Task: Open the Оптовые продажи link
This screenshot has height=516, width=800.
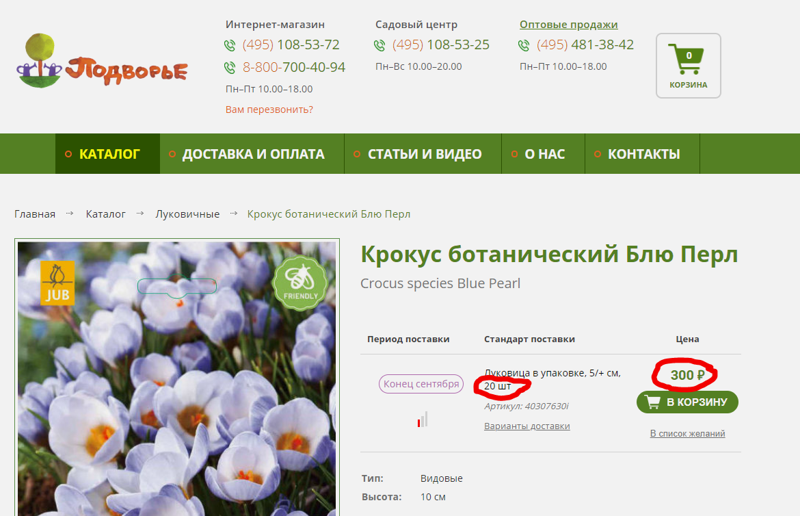Action: click(568, 23)
